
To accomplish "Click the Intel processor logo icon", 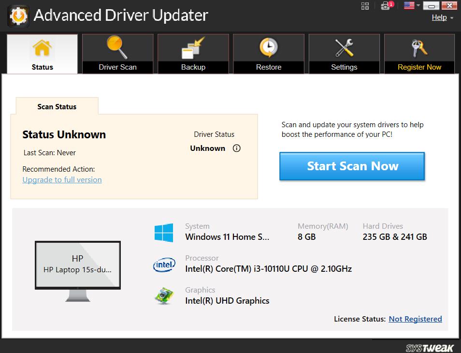I will [x=164, y=265].
